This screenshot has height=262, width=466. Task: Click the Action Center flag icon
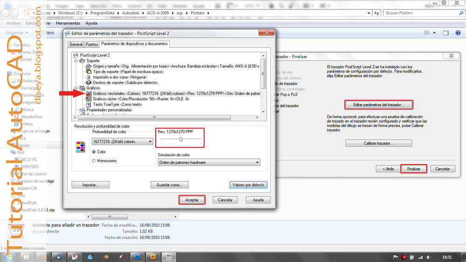coord(396,257)
